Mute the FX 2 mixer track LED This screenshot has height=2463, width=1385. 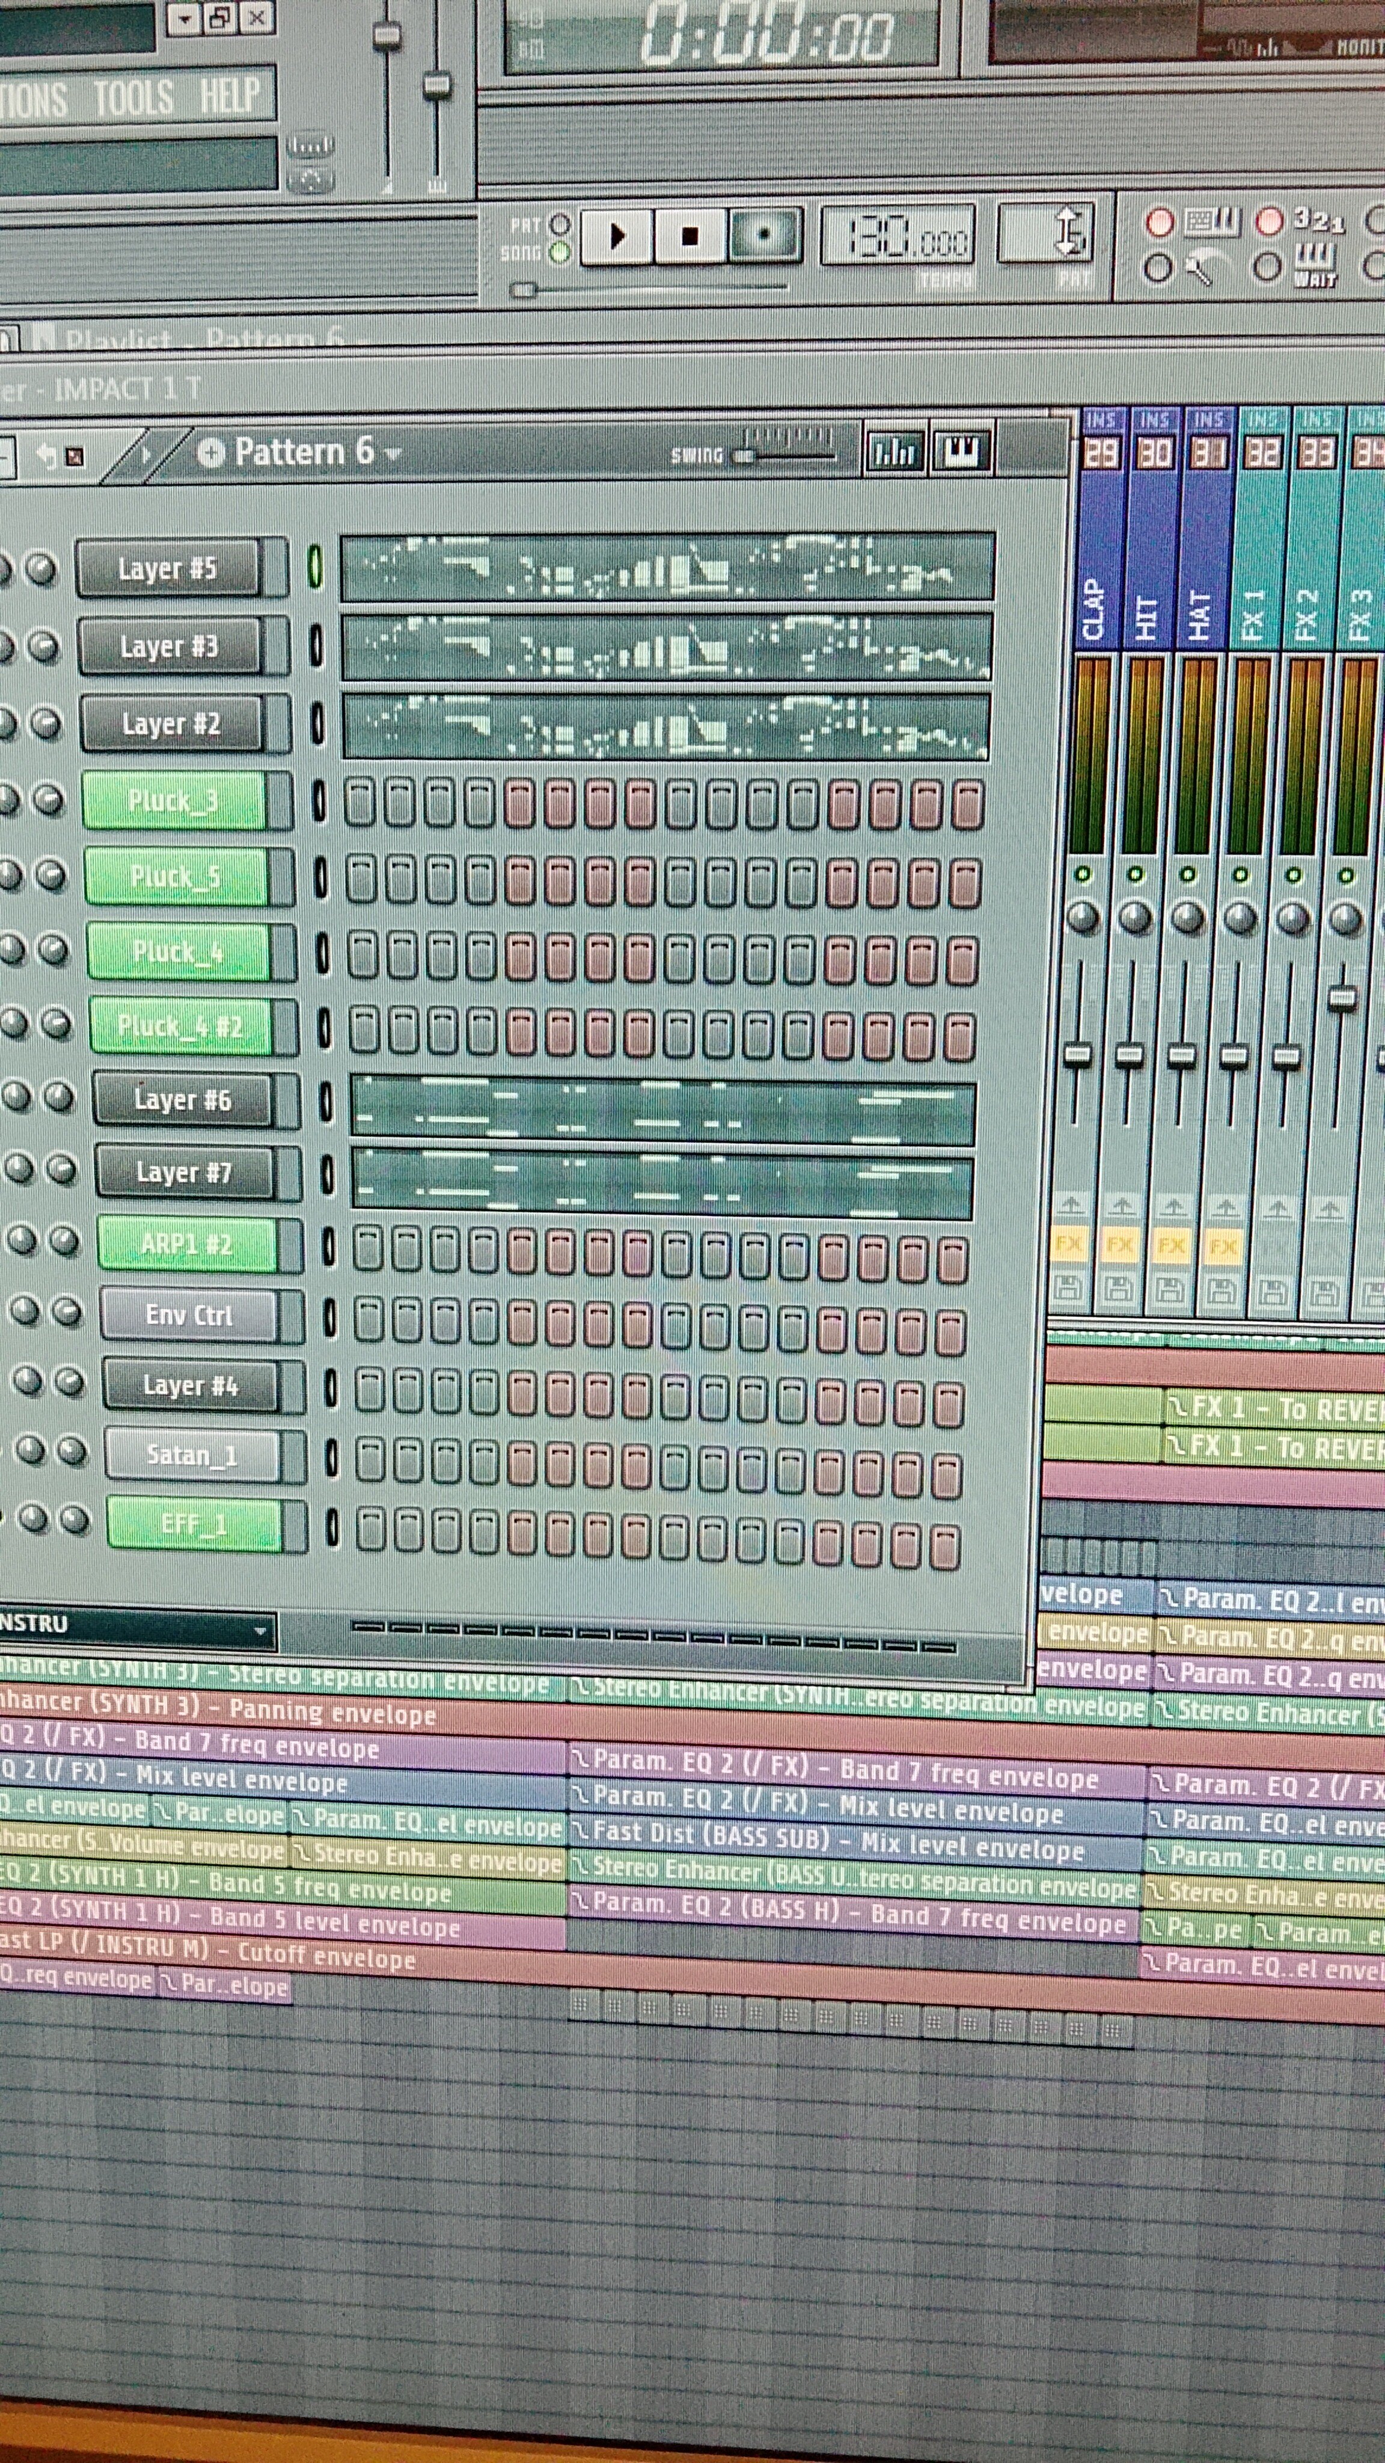tap(1292, 876)
